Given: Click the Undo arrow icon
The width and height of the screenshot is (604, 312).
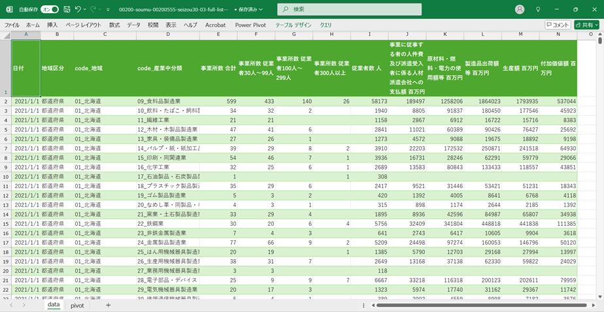Looking at the screenshot, I should [x=78, y=10].
